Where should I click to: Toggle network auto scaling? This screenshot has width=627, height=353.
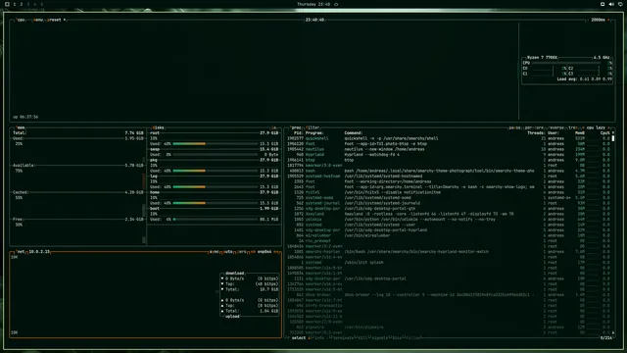pos(228,252)
